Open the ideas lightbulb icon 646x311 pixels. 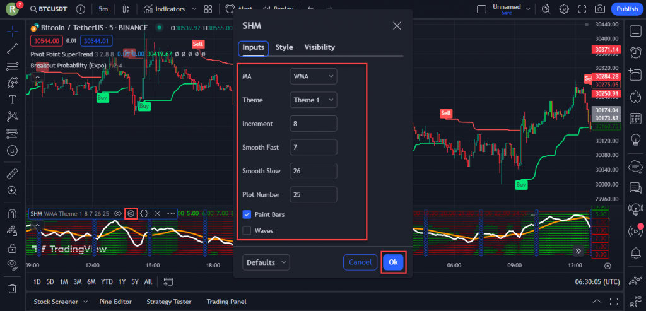click(635, 141)
